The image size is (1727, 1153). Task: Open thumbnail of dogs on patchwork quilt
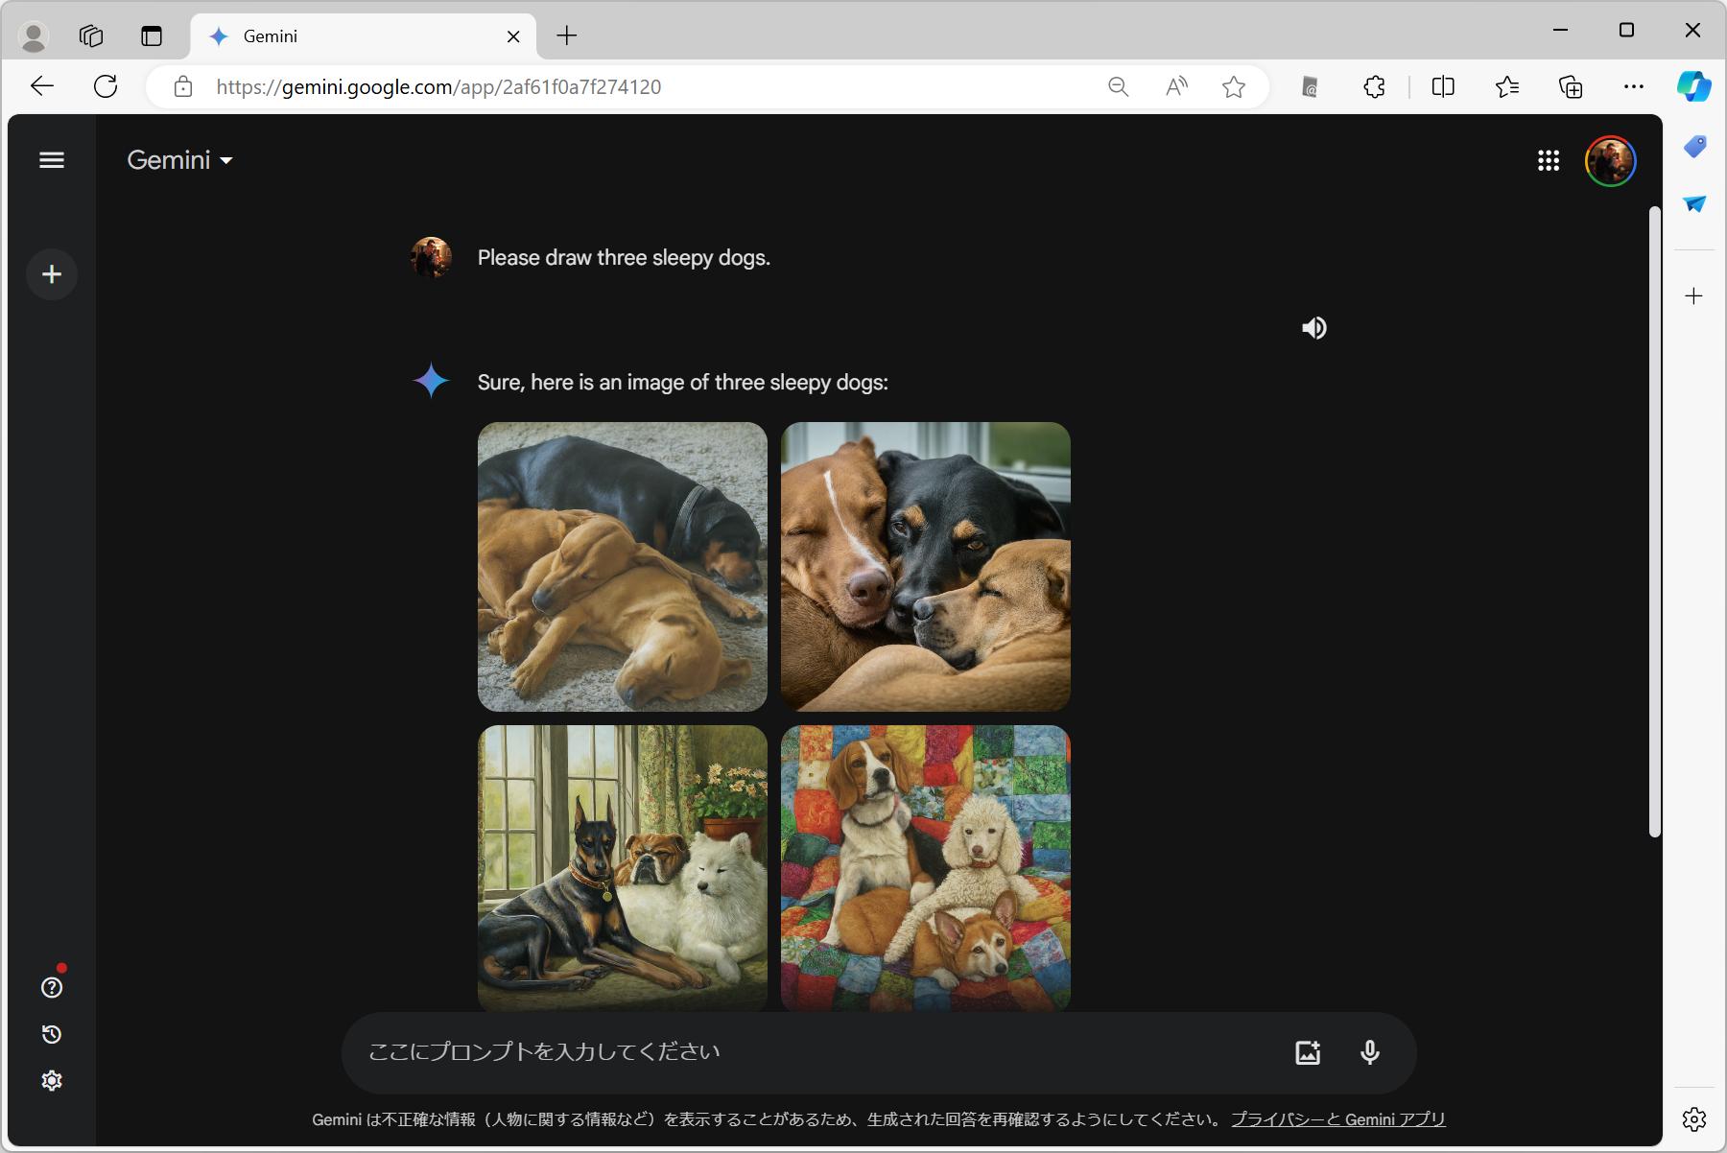(926, 868)
